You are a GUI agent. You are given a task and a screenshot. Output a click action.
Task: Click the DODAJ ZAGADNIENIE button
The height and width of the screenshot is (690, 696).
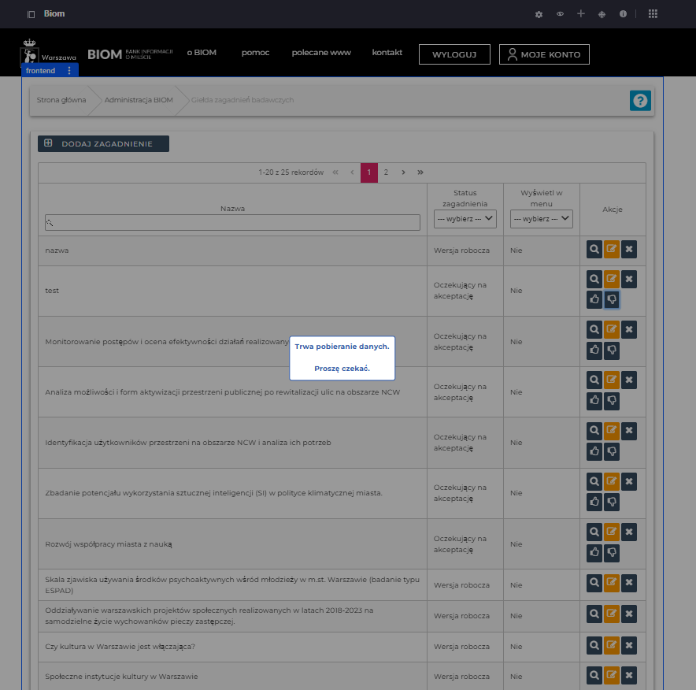click(x=103, y=143)
